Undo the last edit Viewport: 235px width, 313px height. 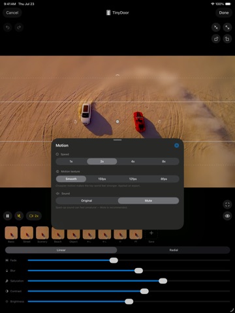coord(8,27)
